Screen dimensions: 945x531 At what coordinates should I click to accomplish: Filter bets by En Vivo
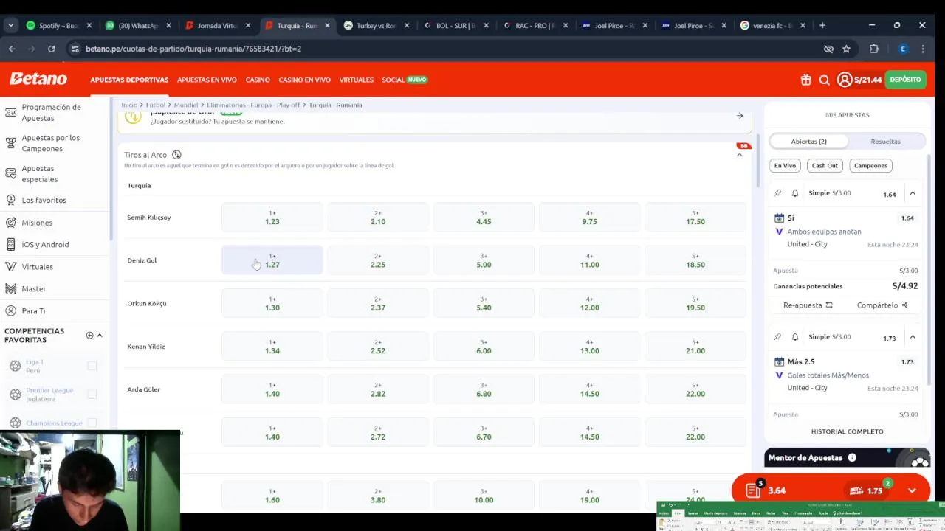click(785, 165)
